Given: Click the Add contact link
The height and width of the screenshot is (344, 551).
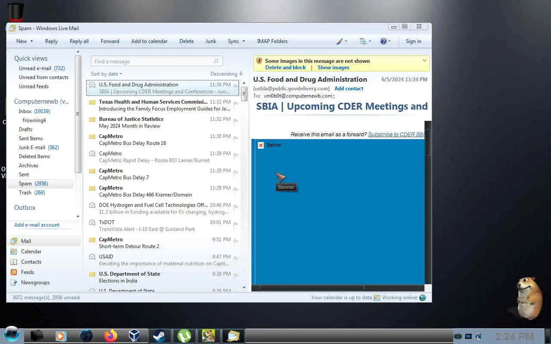Looking at the screenshot, I should pyautogui.click(x=349, y=89).
